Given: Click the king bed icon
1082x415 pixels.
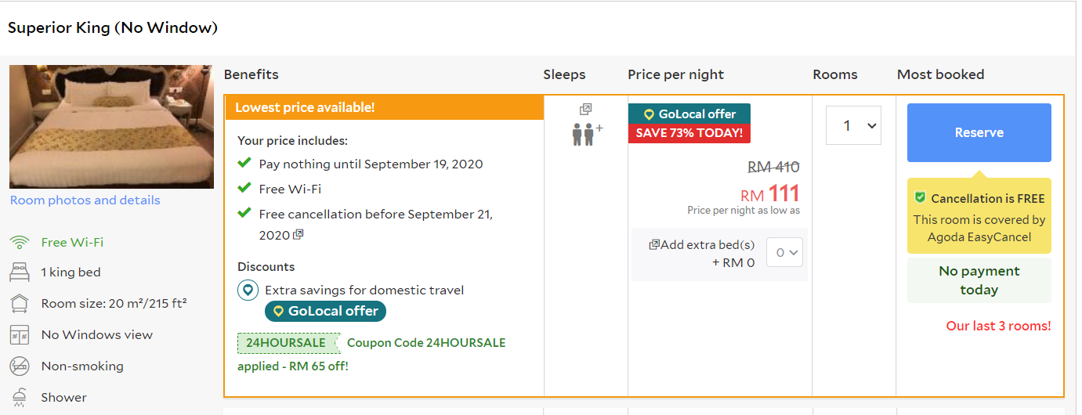Looking at the screenshot, I should (x=20, y=272).
